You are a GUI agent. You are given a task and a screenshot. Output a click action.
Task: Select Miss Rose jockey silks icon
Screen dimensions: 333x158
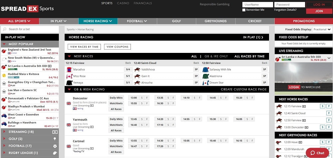tap(70, 76)
